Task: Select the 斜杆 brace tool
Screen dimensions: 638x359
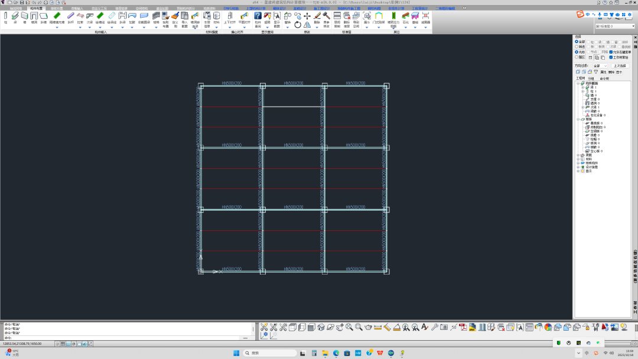Action: [71, 18]
